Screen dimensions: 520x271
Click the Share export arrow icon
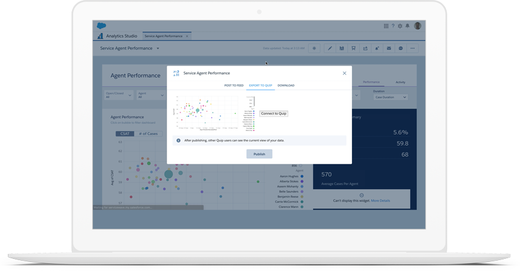365,49
